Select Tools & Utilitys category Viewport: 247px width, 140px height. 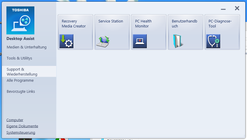pos(19,58)
